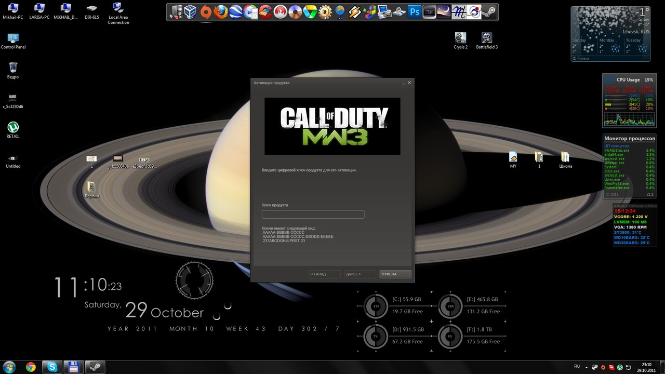Screen dimensions: 665x374
Task: Click the product key input field
Action: point(313,215)
